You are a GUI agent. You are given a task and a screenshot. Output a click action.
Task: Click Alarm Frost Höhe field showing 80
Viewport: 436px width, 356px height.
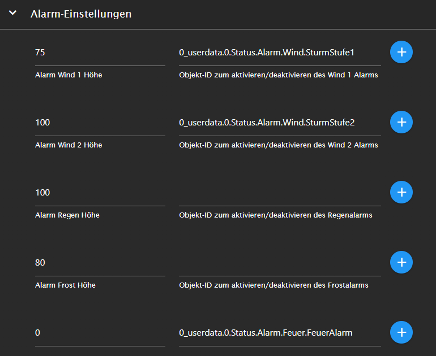tap(100, 263)
